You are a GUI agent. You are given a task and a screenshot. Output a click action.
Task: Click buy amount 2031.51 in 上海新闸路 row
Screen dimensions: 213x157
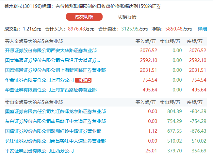pos(148,70)
